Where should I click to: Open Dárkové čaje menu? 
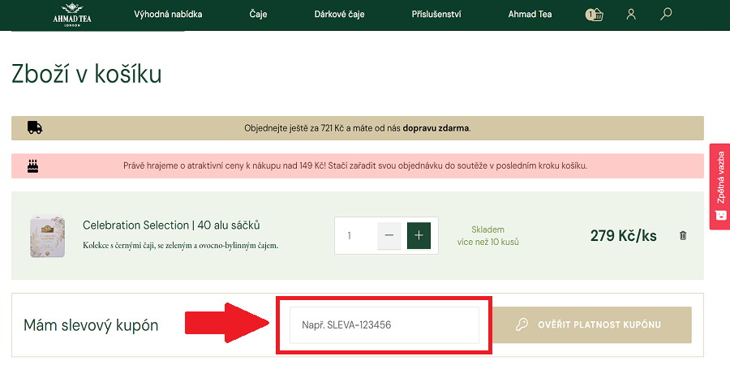[338, 15]
